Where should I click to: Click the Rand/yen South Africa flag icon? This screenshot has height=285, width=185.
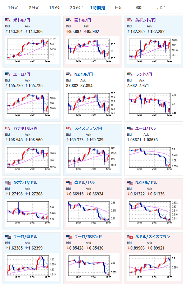pyautogui.click(x=130, y=74)
